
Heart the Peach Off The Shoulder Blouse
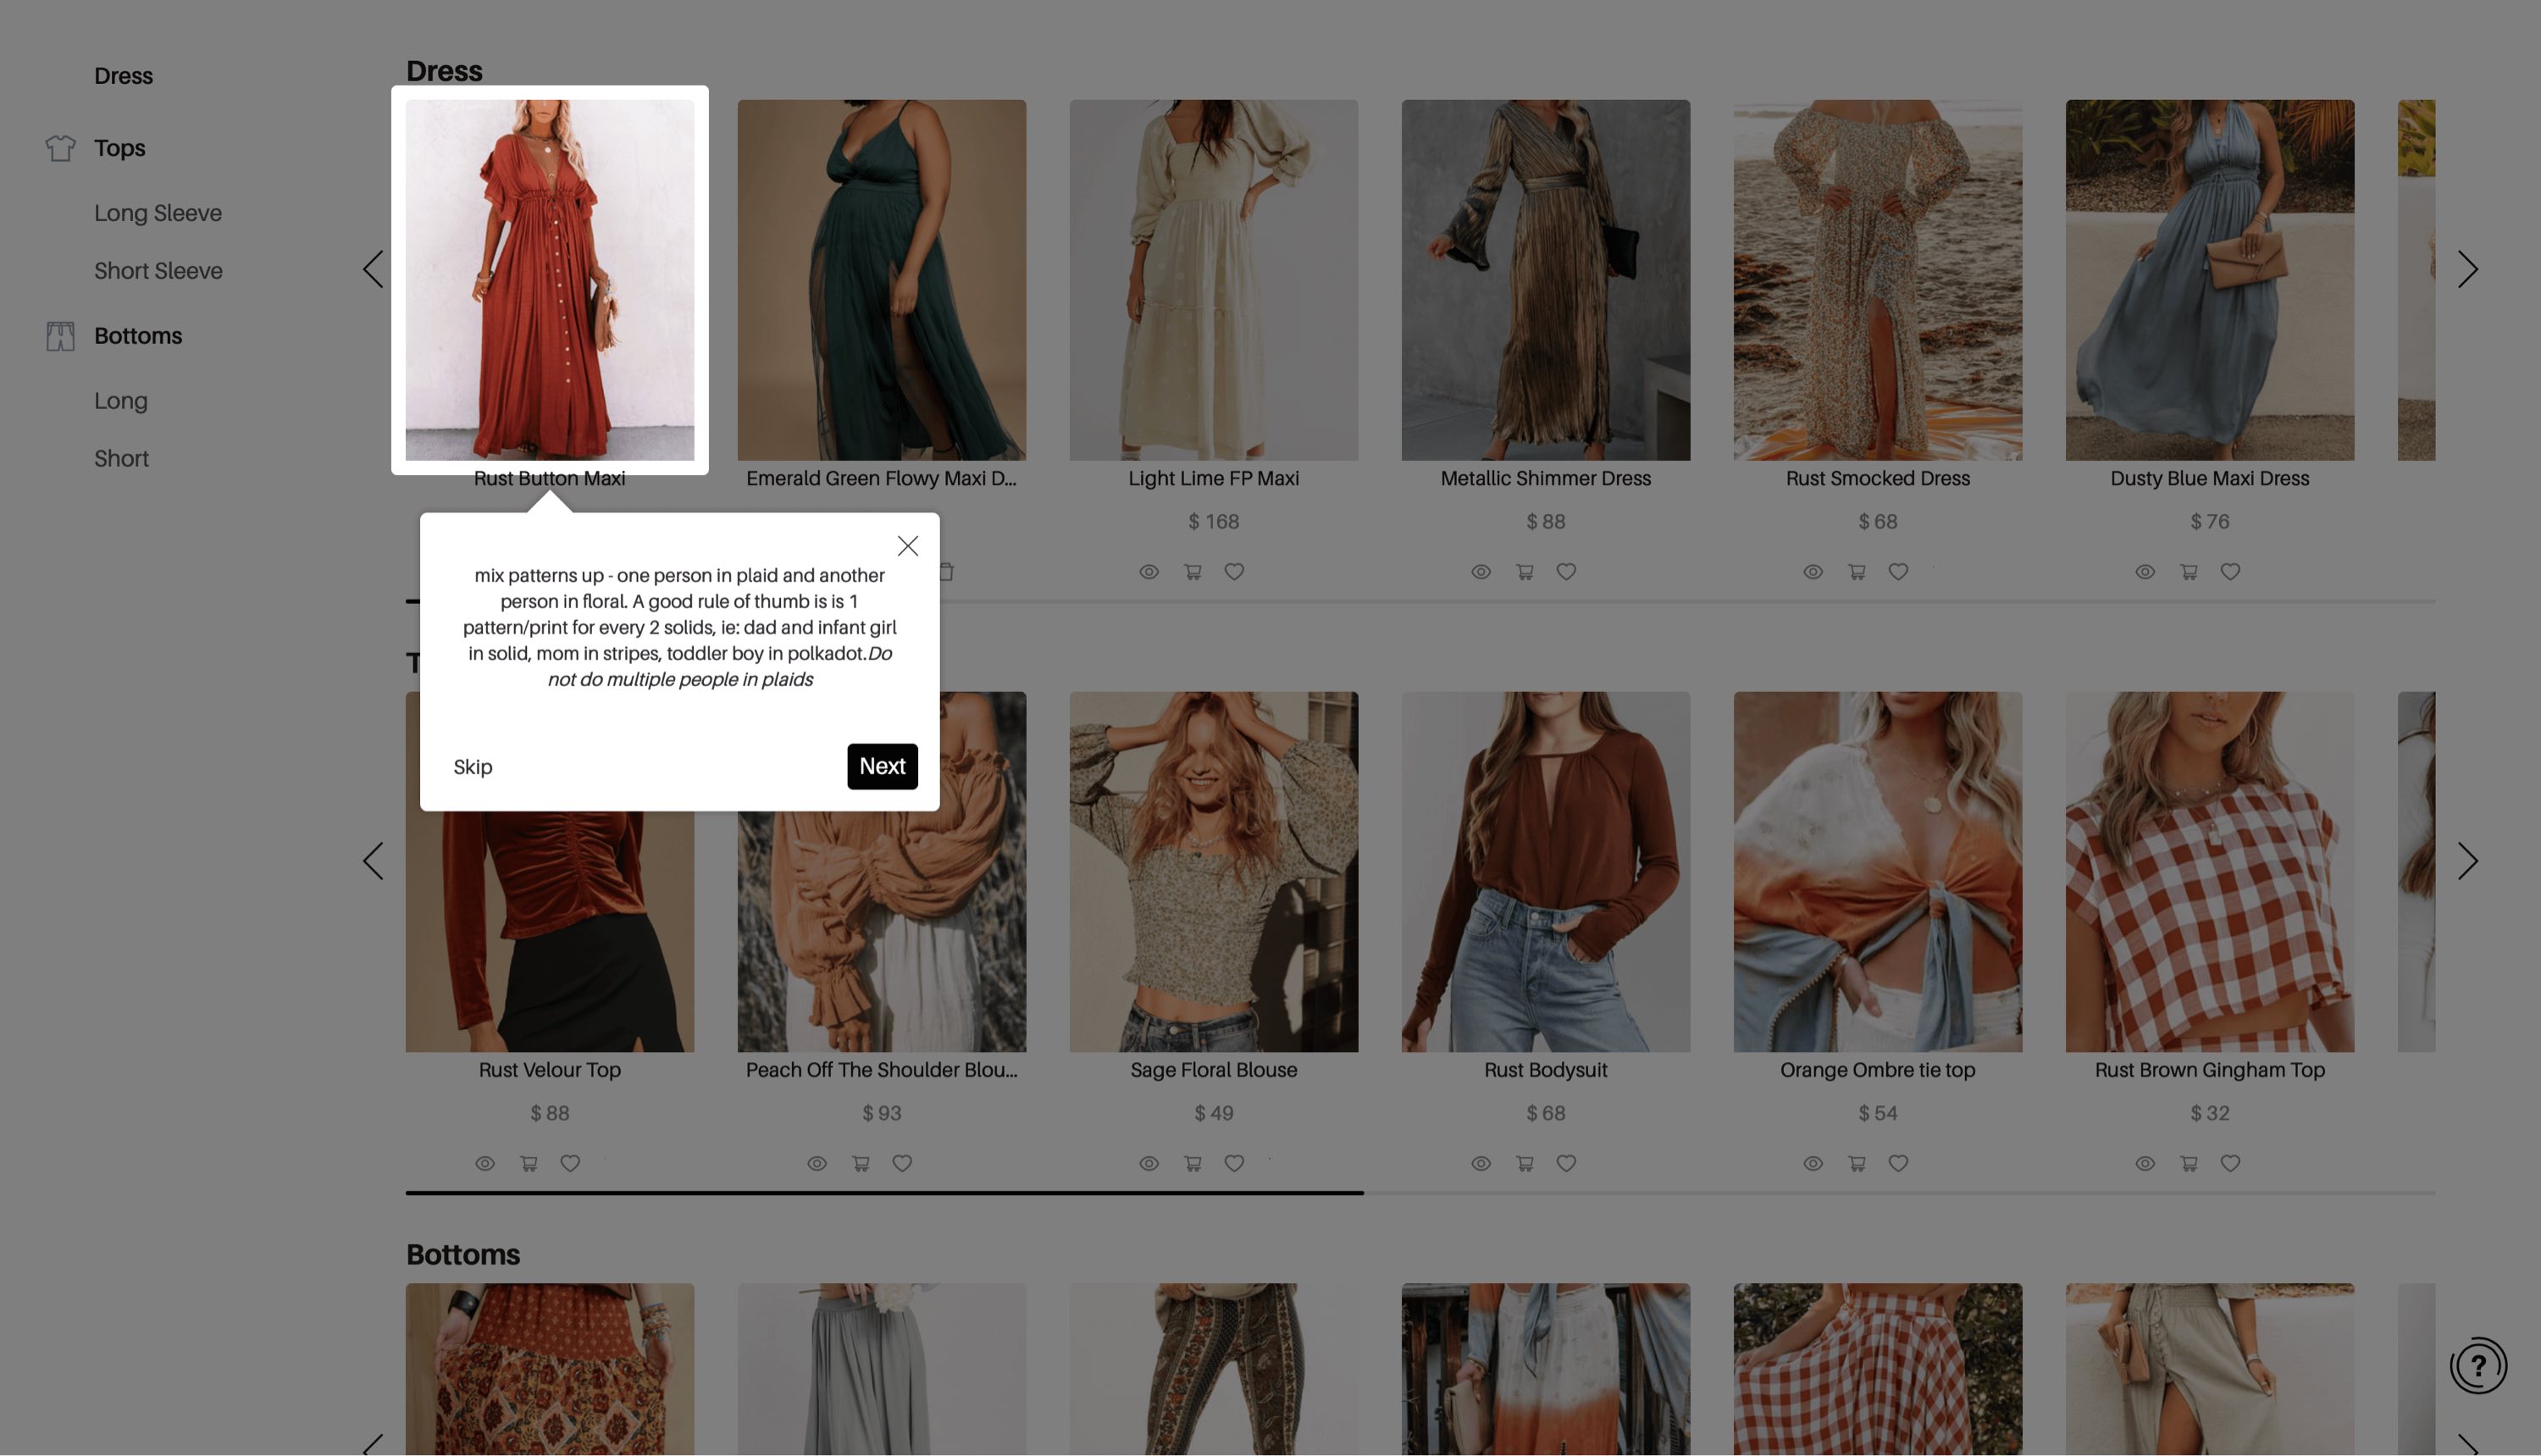(x=902, y=1163)
